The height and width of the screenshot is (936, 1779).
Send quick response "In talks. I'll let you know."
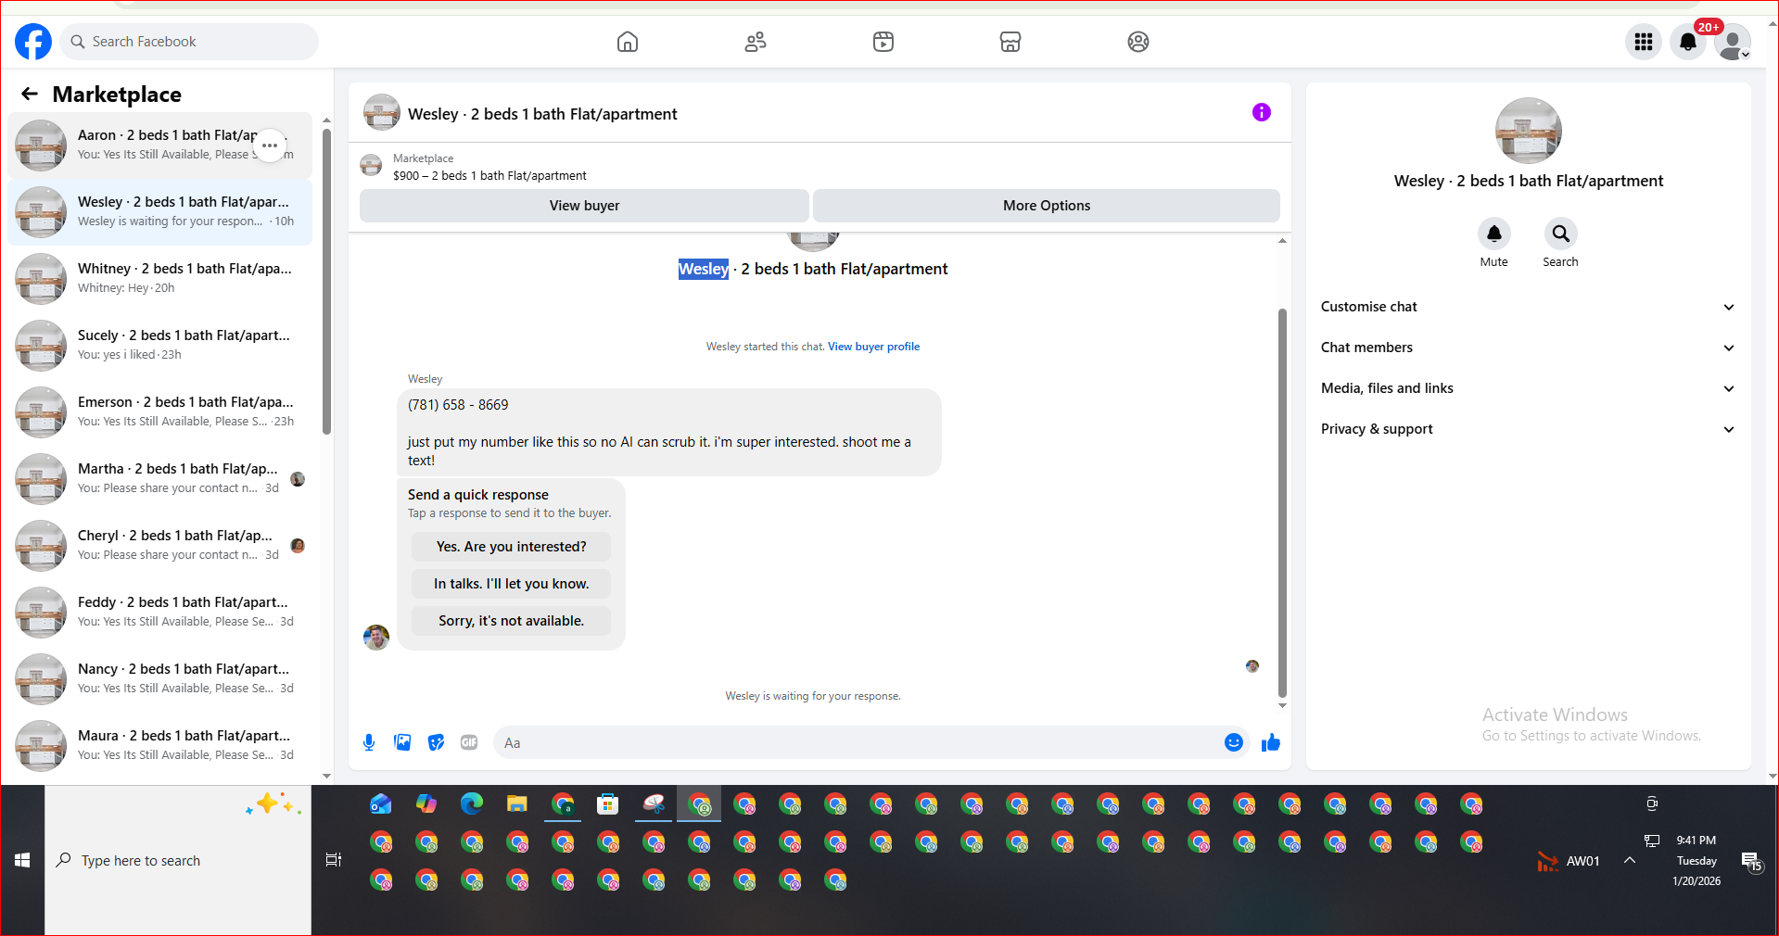(x=512, y=584)
